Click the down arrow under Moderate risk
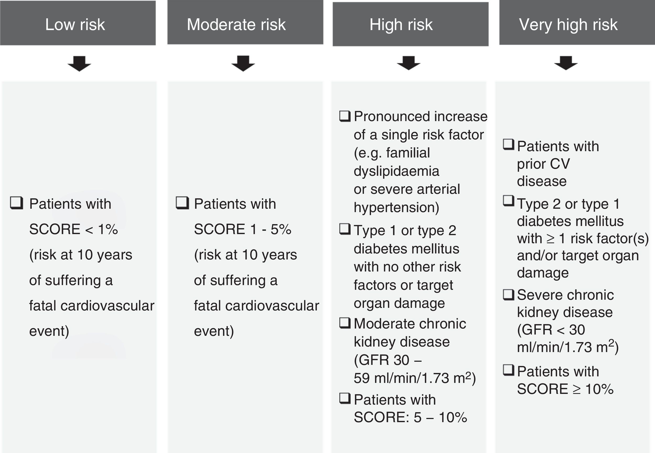The width and height of the screenshot is (655, 453). [x=243, y=63]
